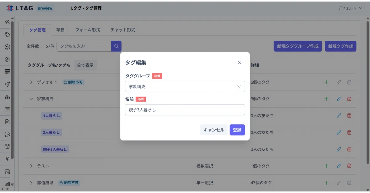Delete the 1人暮らし tag trash icon
The image size is (370, 193).
349,116
